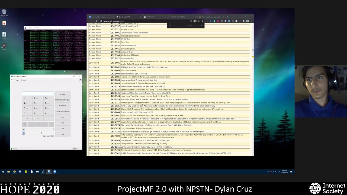Switch to the Logs tab in MicroSIP
The width and height of the screenshot is (347, 195).
coord(17,80)
